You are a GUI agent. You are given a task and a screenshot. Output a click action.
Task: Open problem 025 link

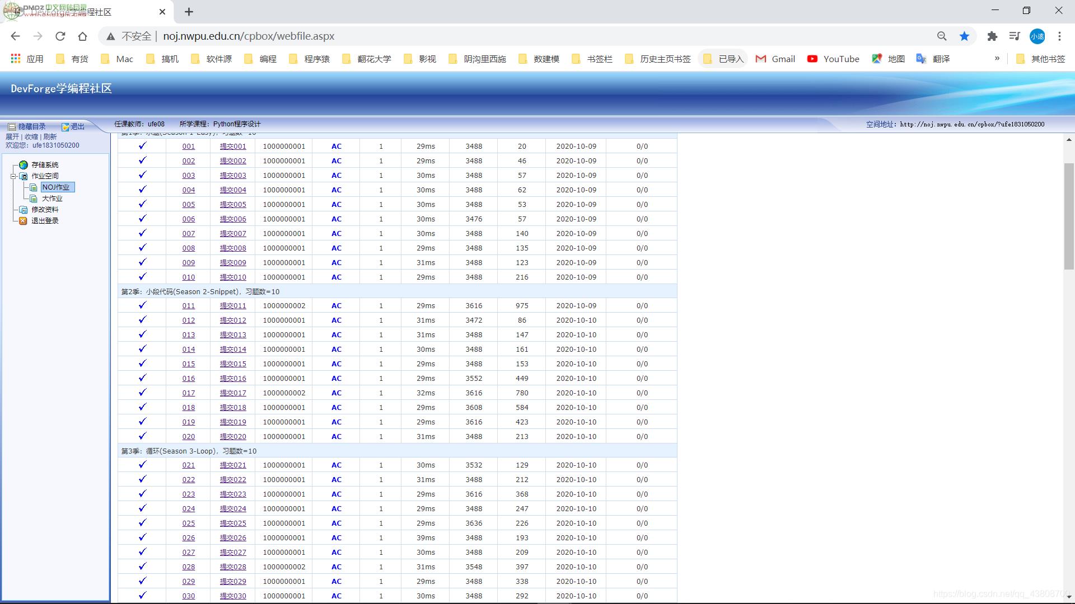(189, 523)
